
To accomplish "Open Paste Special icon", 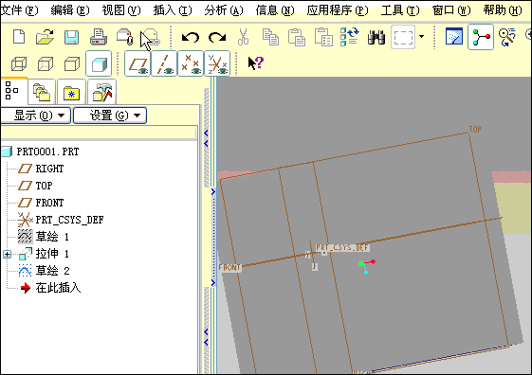I will [323, 37].
